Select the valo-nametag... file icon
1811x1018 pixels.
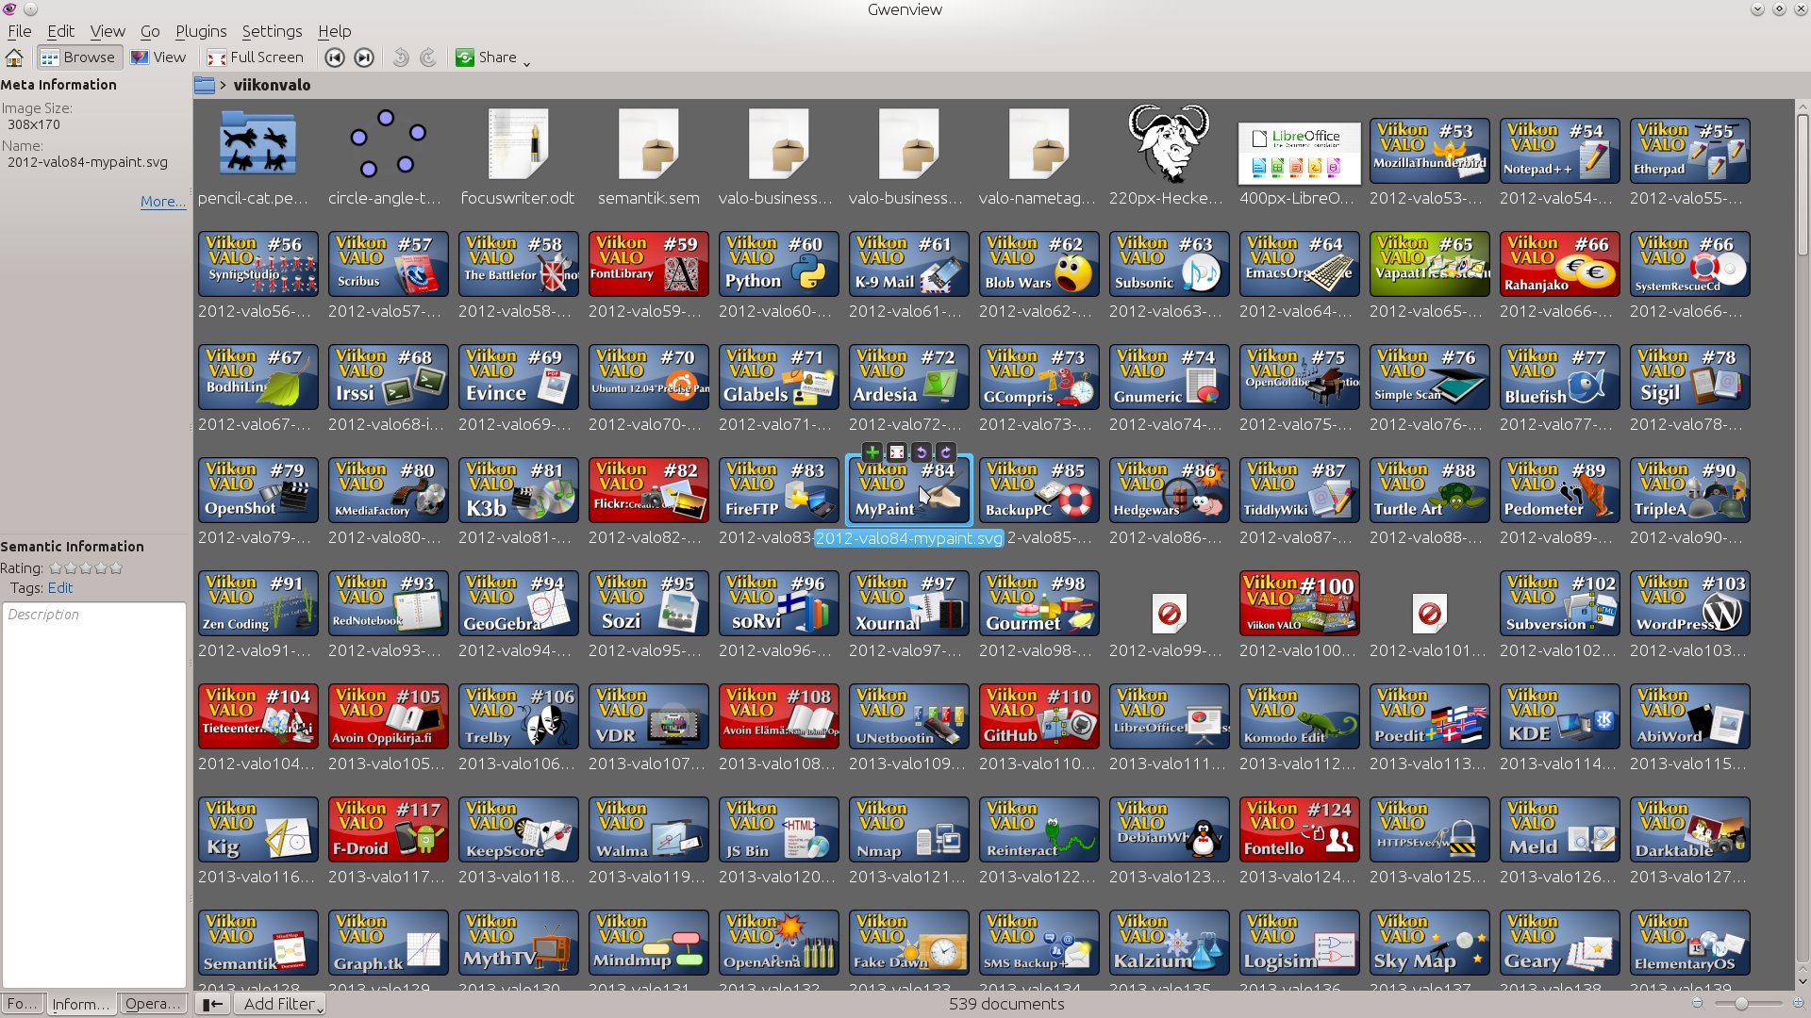coord(1038,144)
